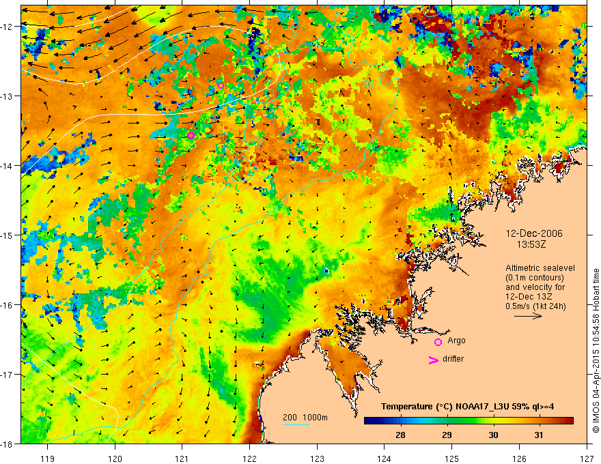Click the 'Altimetric sealevel' caption line
This screenshot has height=464, width=601.
[540, 268]
